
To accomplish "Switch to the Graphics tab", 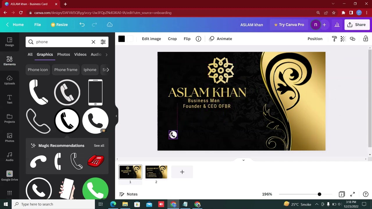I will click(x=45, y=54).
